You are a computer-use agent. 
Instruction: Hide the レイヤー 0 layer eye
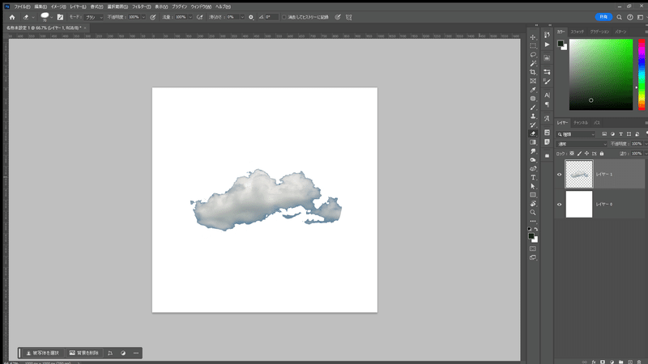pyautogui.click(x=560, y=205)
